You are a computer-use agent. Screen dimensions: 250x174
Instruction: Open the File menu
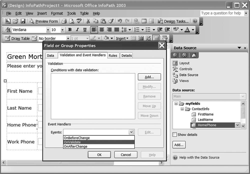(x=9, y=13)
